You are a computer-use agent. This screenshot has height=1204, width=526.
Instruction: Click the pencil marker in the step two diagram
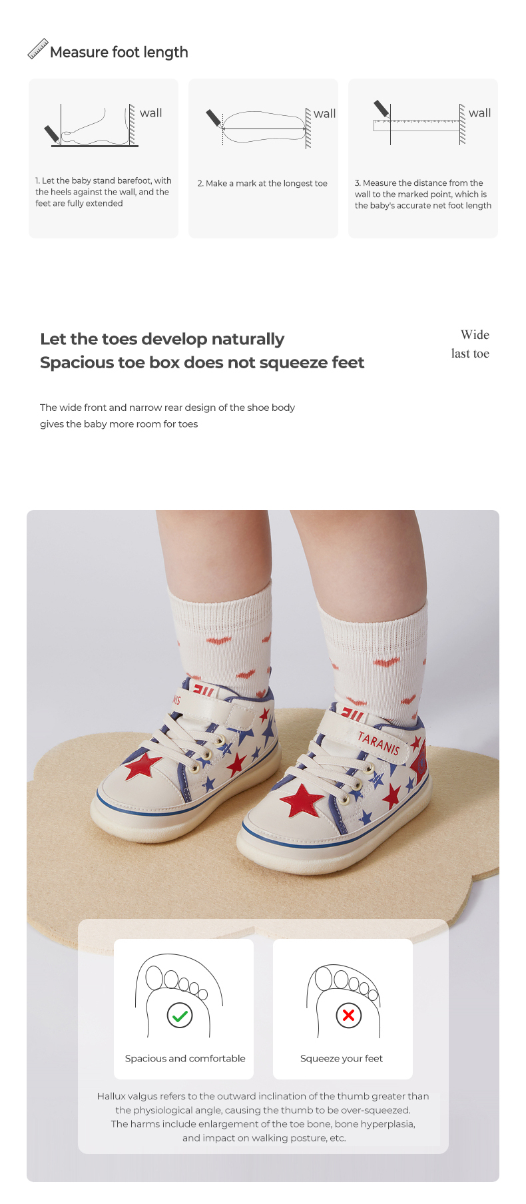(214, 120)
